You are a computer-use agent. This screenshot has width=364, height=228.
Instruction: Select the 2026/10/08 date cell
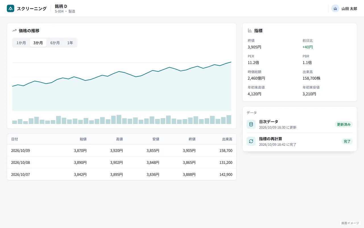point(20,162)
